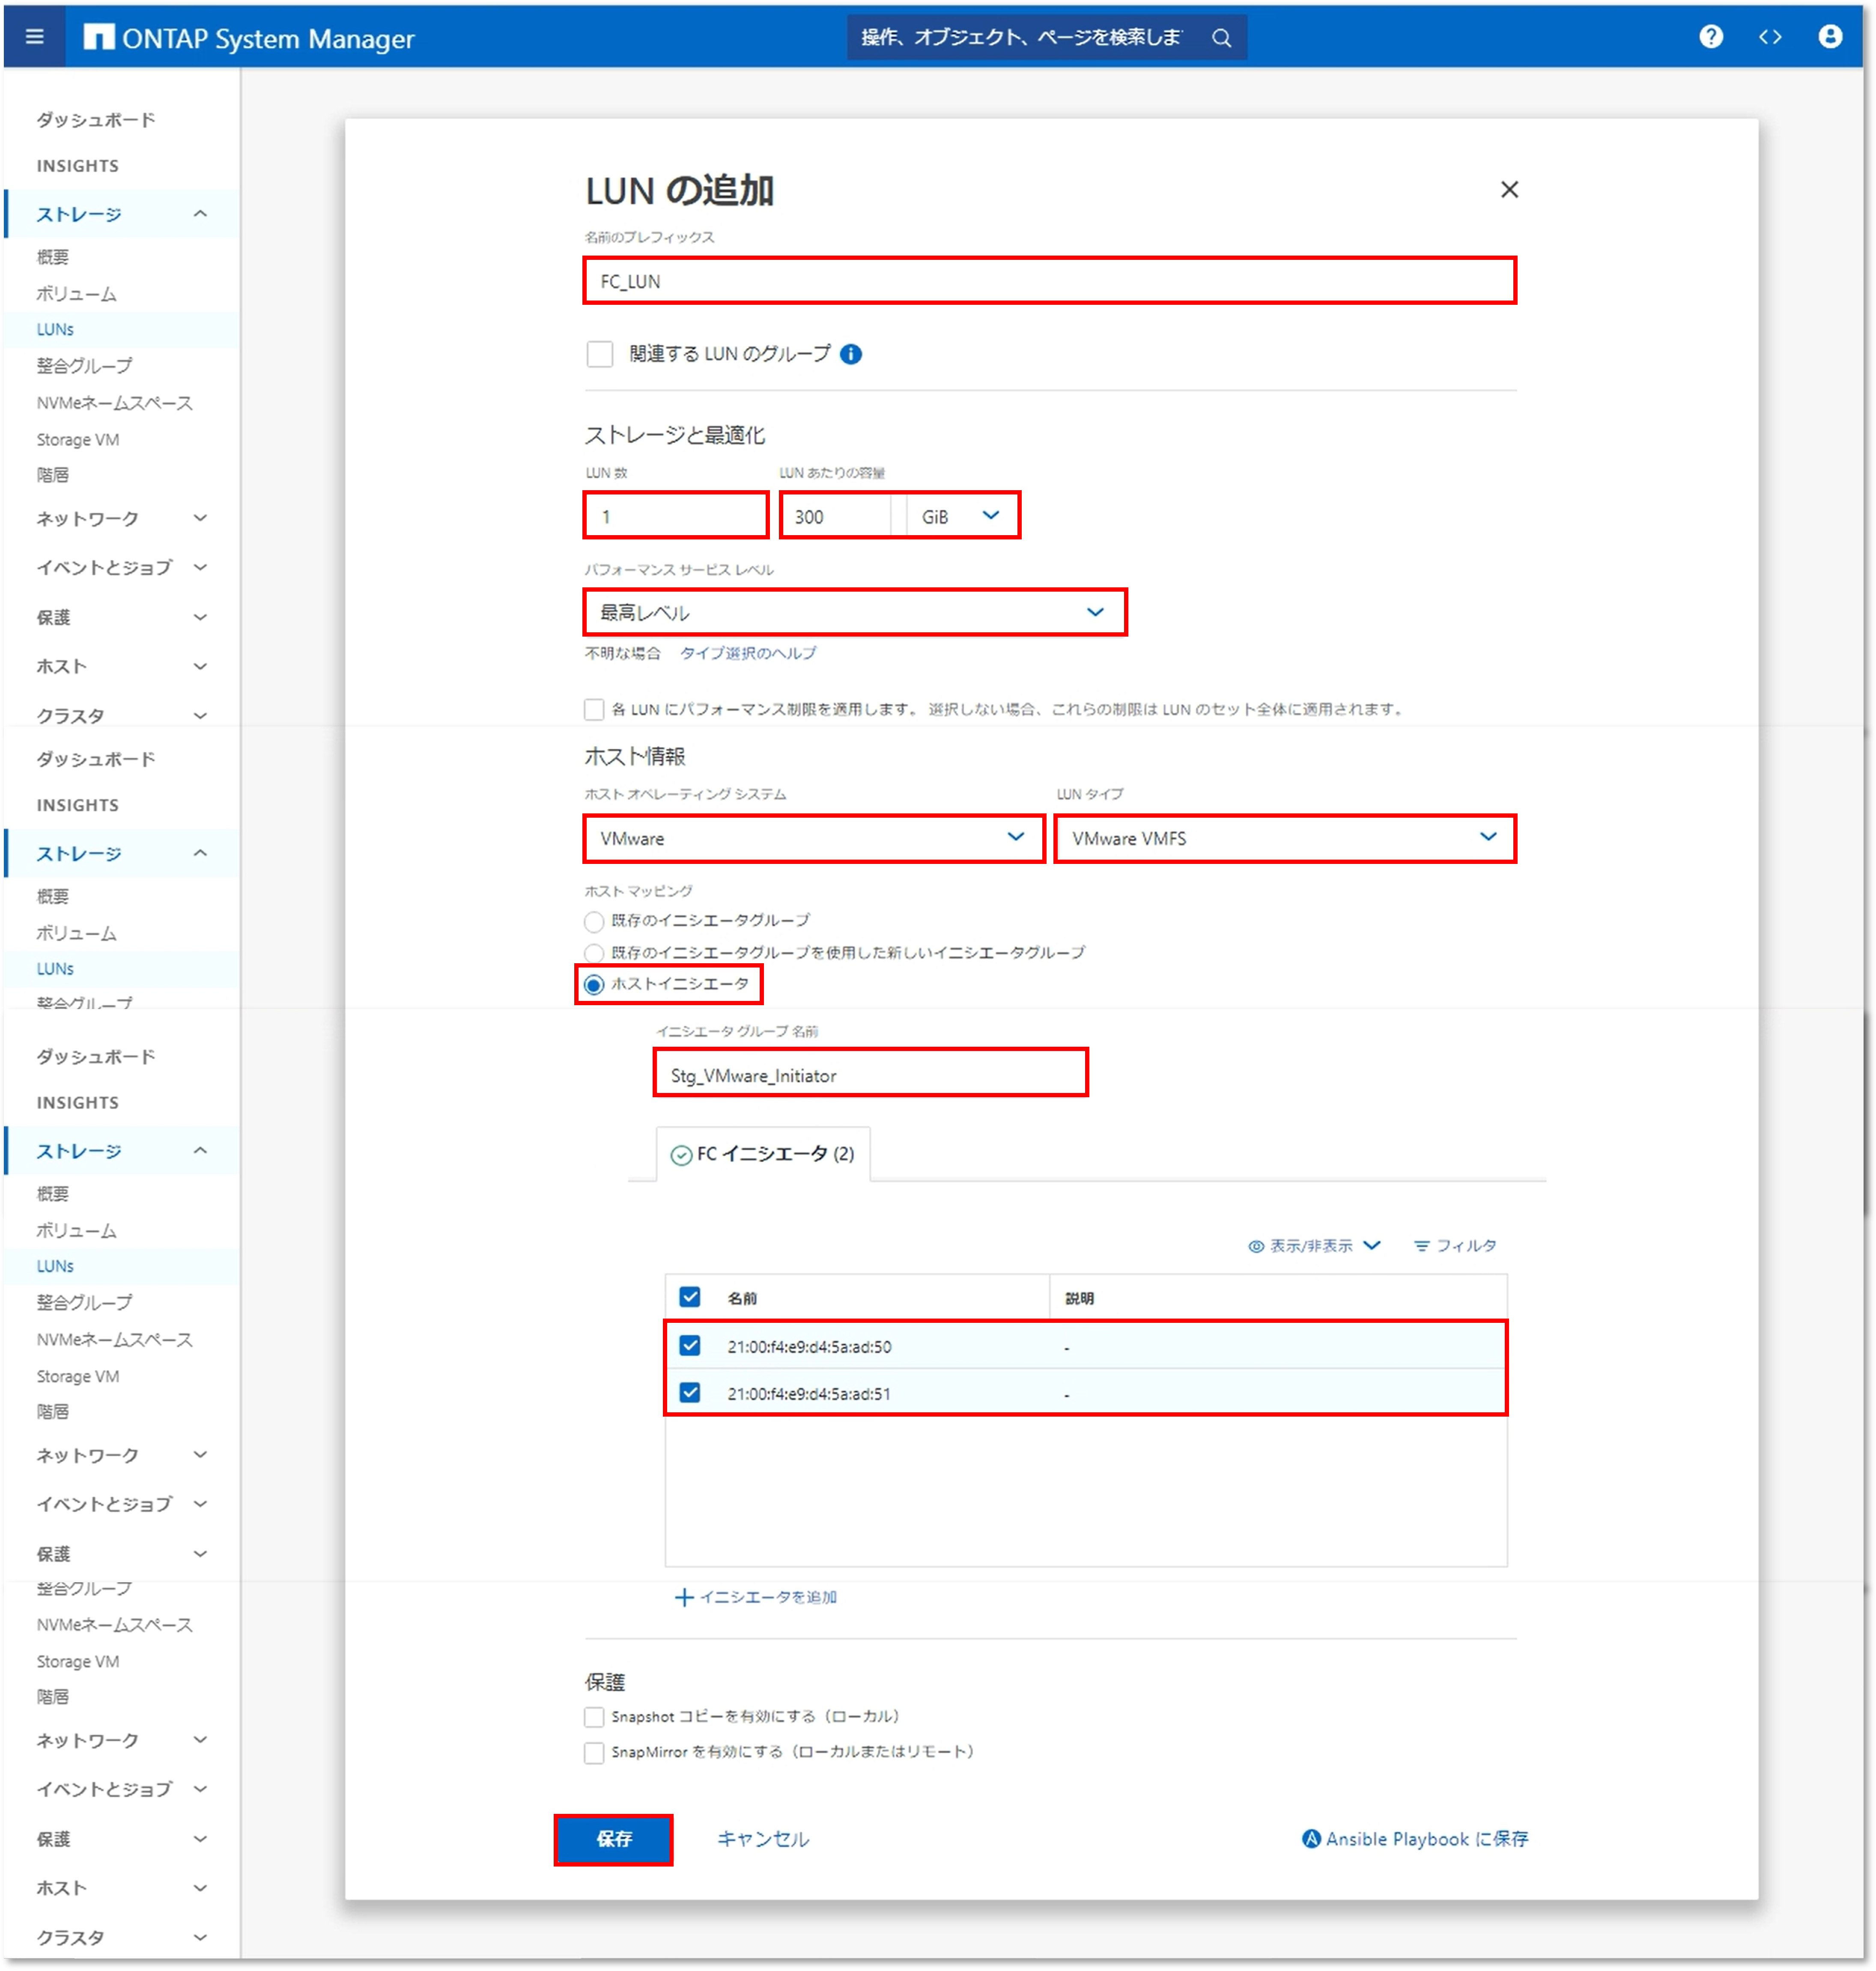Open the API log code icon
1876x1971 pixels.
1770,37
